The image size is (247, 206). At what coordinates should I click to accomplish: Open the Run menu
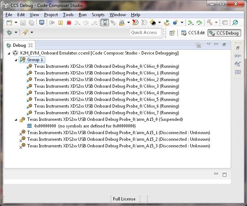coord(82,15)
